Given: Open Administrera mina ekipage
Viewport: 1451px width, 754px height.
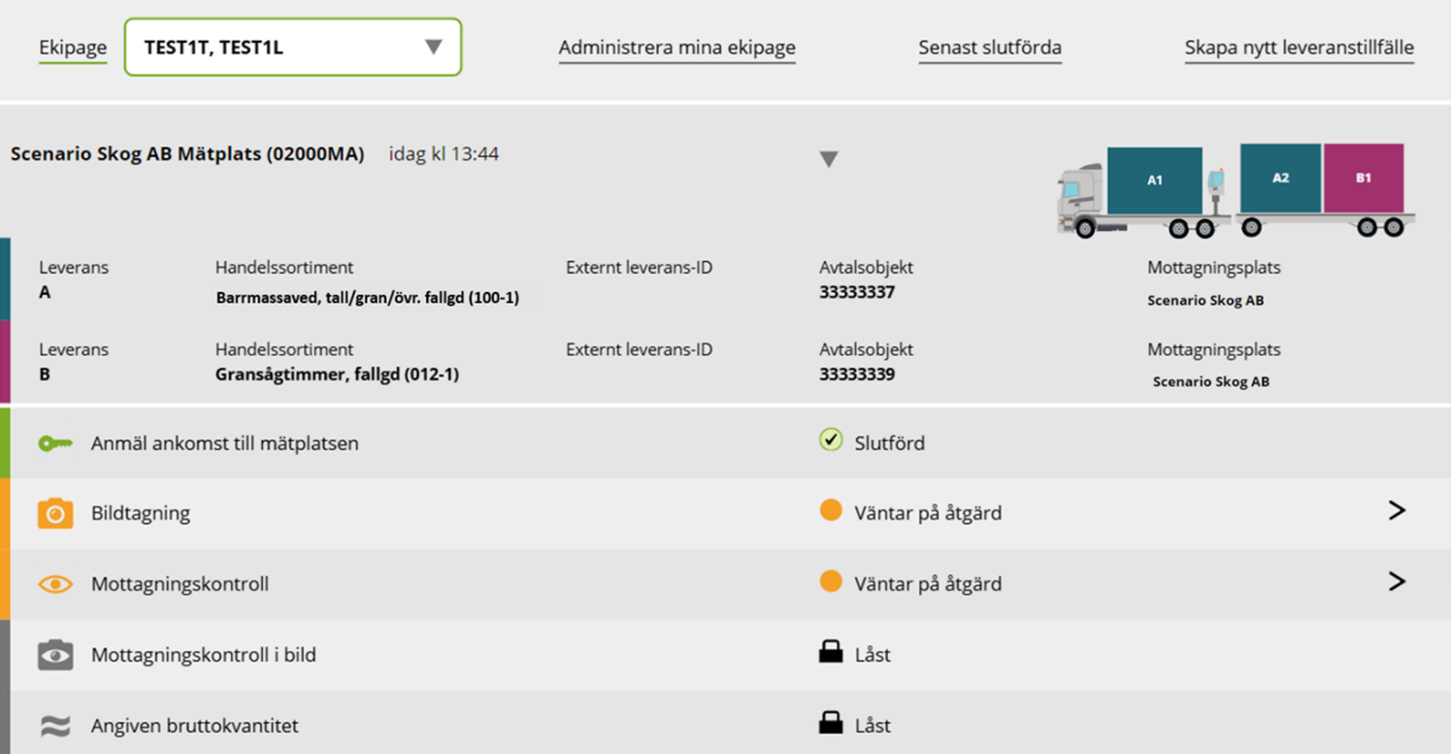Looking at the screenshot, I should [677, 48].
